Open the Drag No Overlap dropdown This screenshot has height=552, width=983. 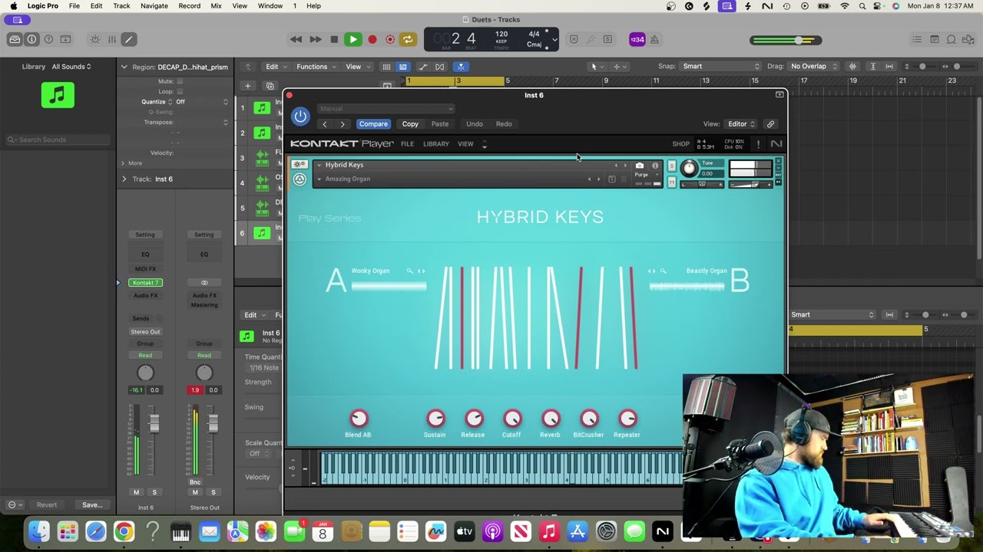[814, 67]
